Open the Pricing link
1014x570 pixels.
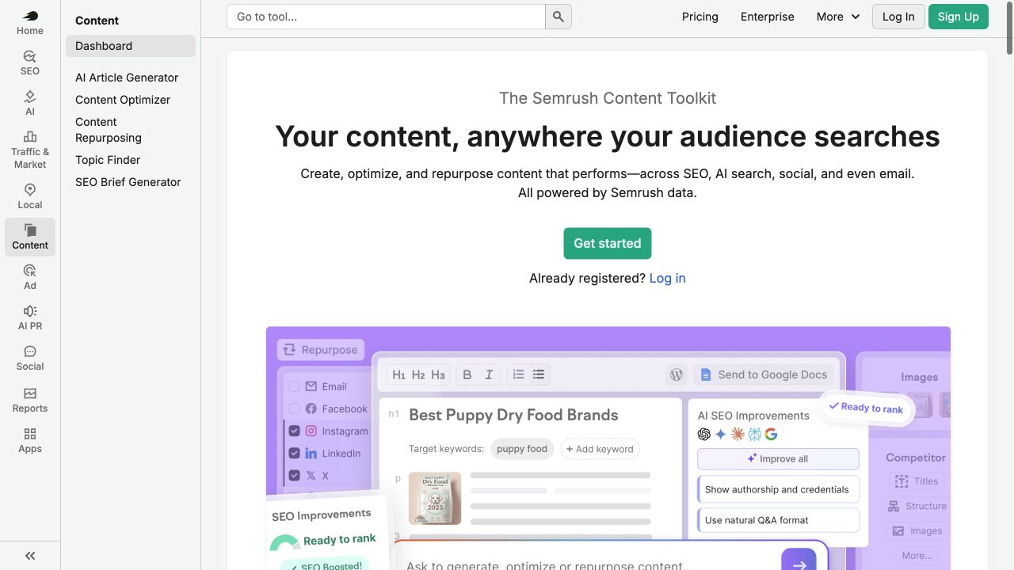[700, 17]
